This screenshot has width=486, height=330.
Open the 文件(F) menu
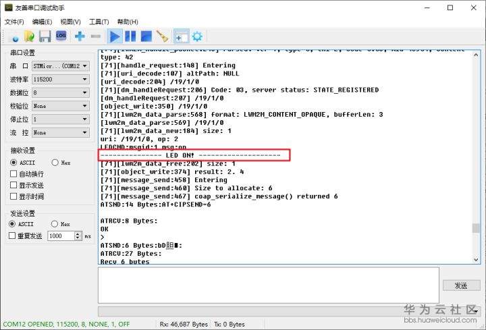14,22
